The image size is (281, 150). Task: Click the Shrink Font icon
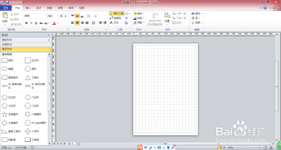pyautogui.click(x=66, y=16)
